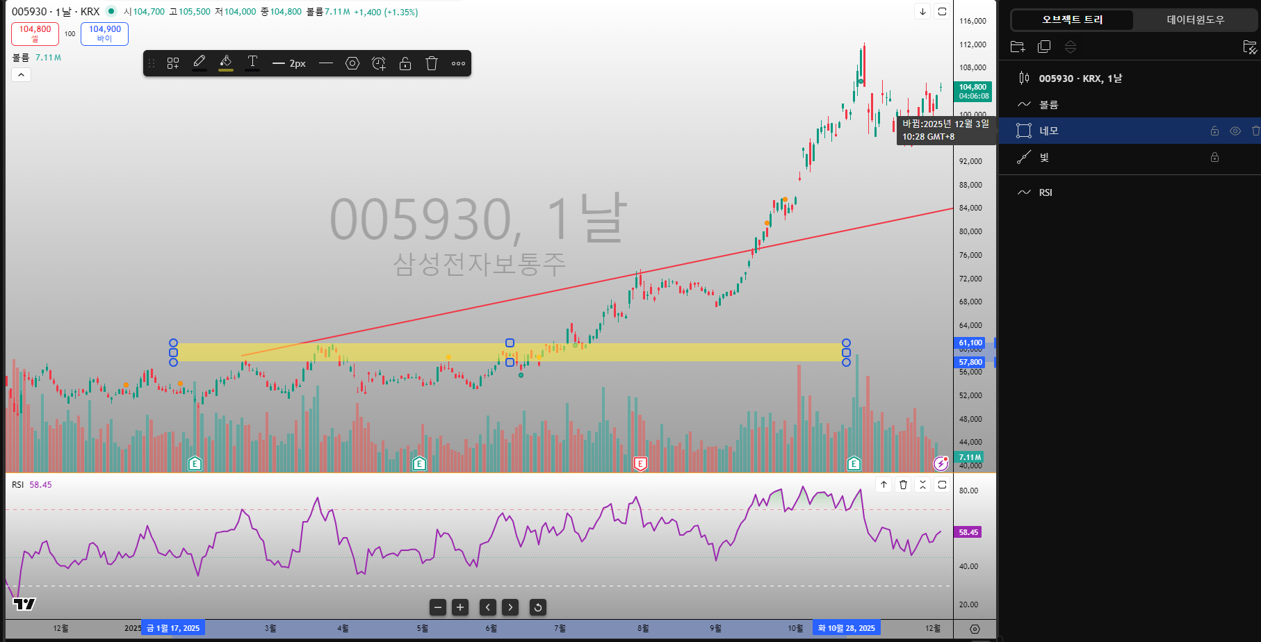
Task: Reset chart view with circular arrow
Action: 538,607
